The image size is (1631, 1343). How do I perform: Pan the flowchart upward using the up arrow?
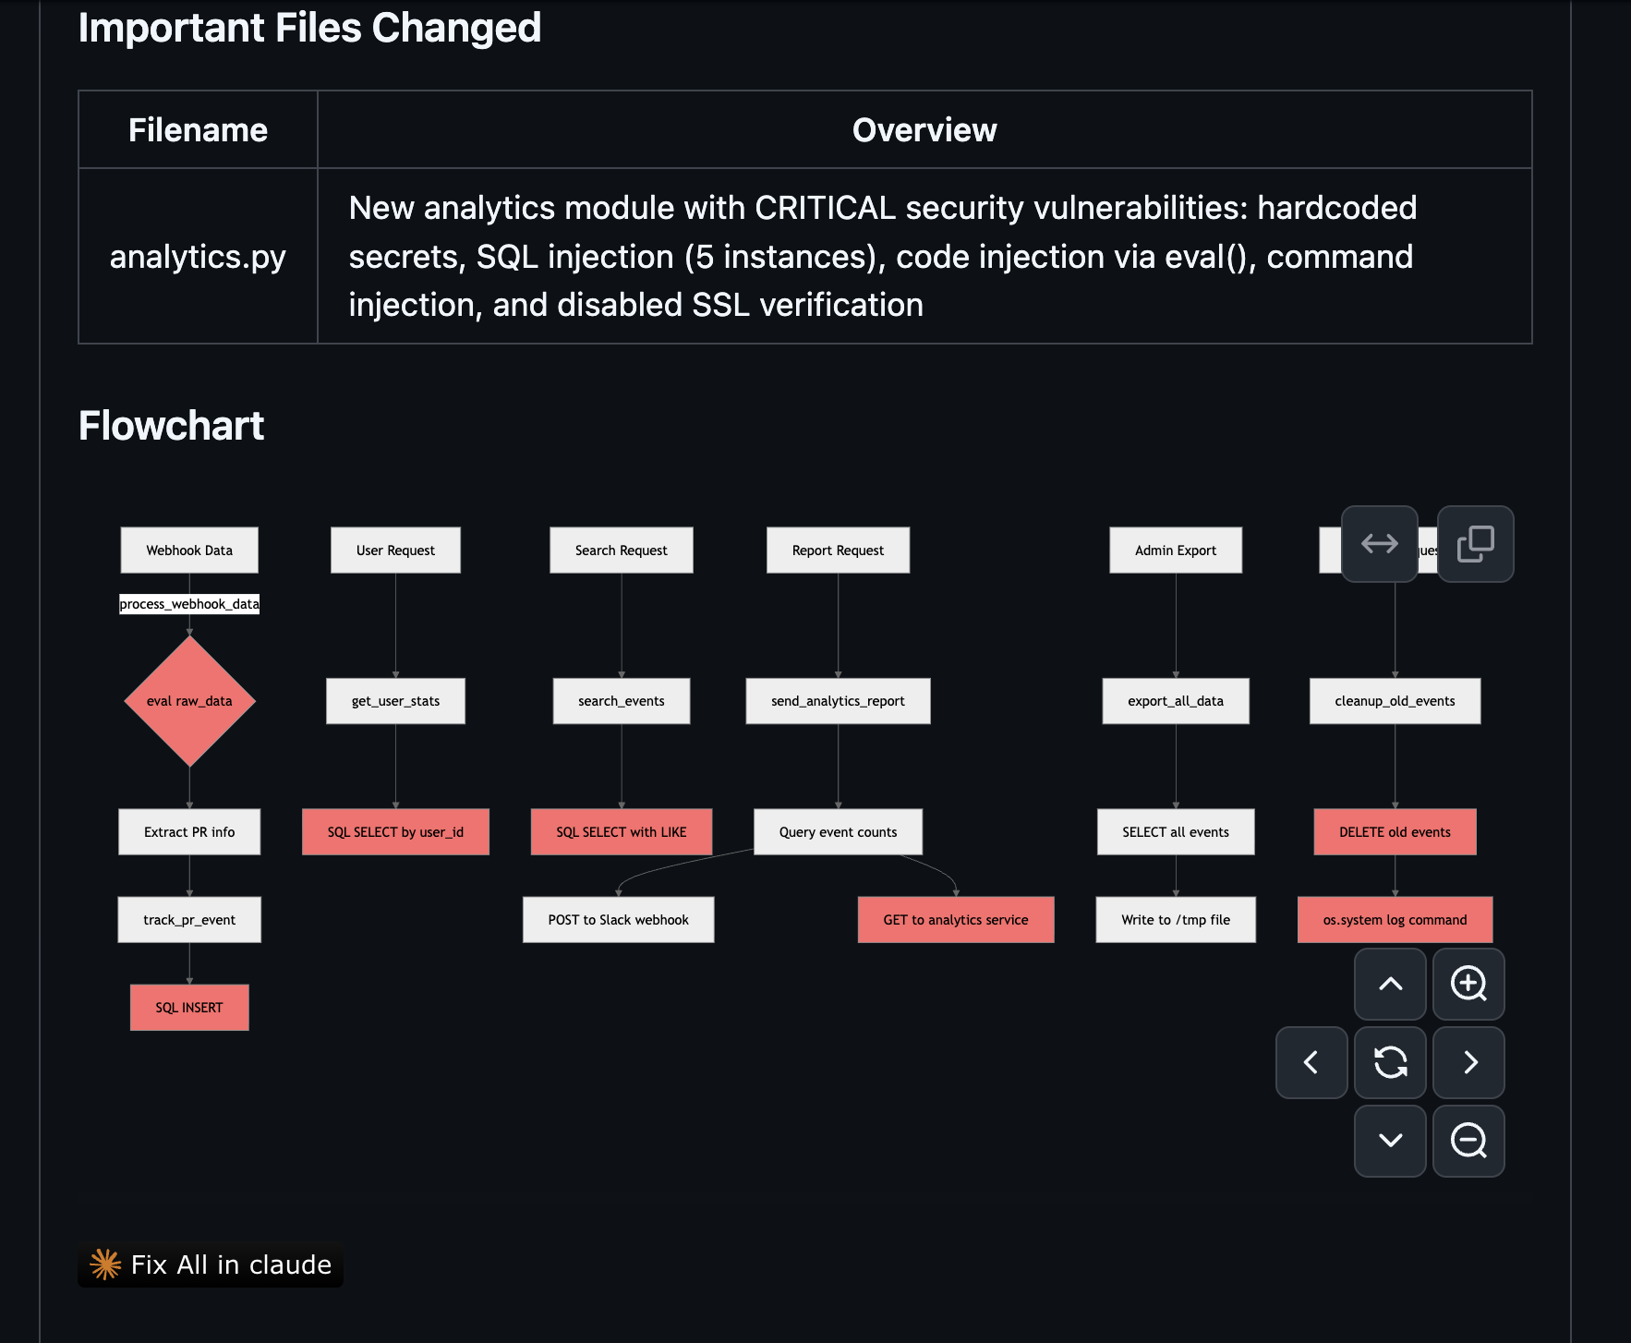1390,985
